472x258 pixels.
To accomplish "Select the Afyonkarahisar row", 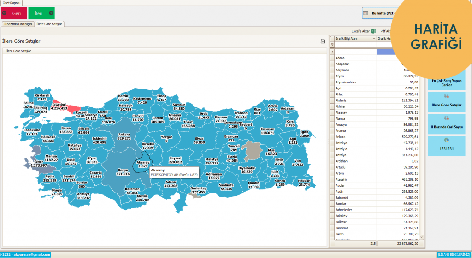I will 378,82.
